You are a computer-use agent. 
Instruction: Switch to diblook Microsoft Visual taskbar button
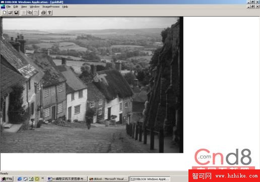click(108, 179)
